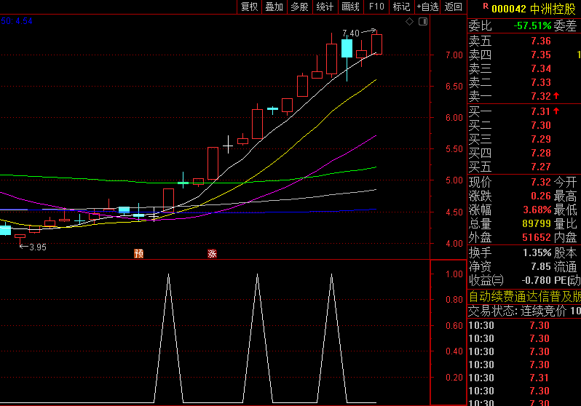Image resolution: width=581 pixels, height=406 pixels.
Task: Click the red 涨 marker on timeline
Action: click(212, 253)
